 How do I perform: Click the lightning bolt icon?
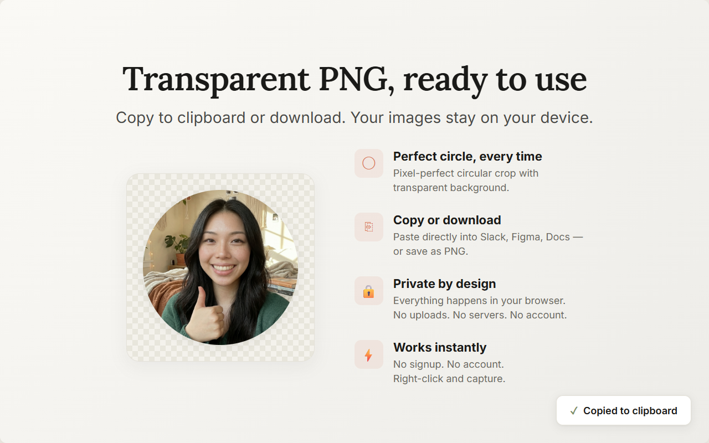[x=368, y=354]
